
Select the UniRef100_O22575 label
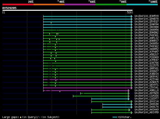pyautogui.click(x=146, y=66)
